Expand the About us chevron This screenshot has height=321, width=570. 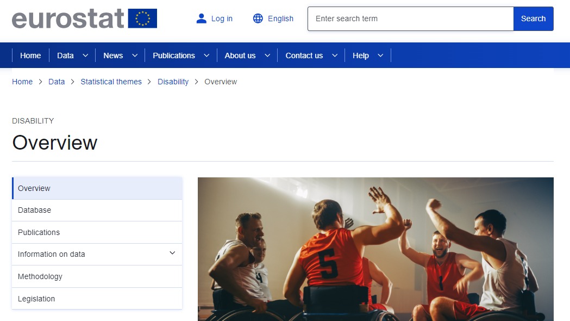267,55
